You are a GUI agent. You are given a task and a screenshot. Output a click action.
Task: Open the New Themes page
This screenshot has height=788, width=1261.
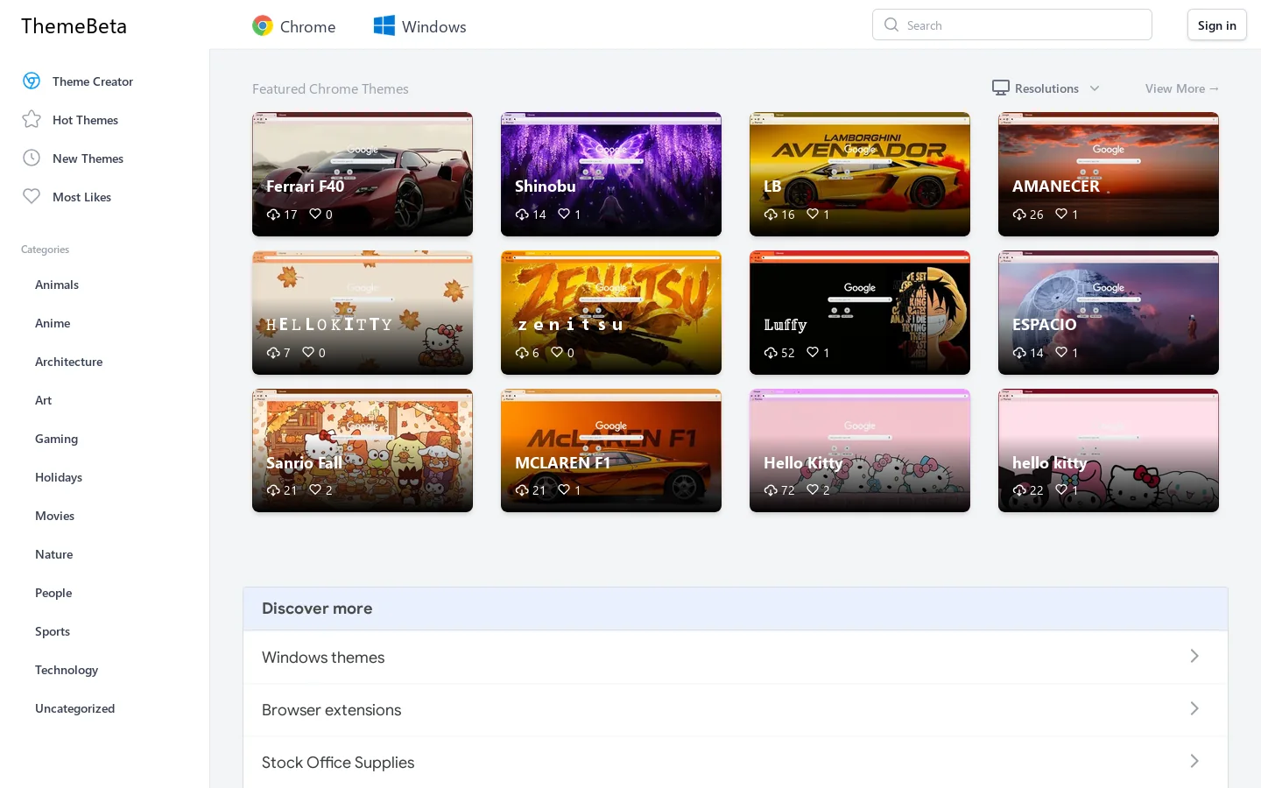click(x=88, y=158)
